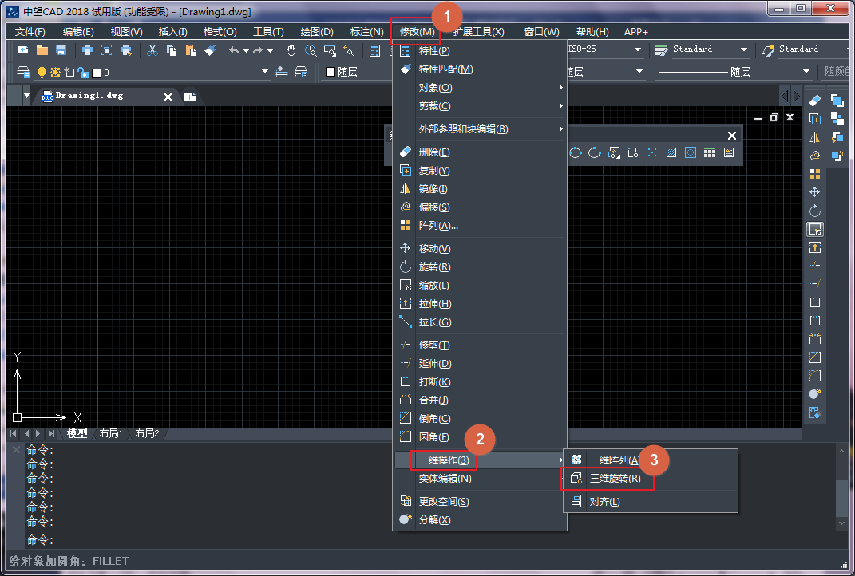Click the Match Properties brush icon
855x576 pixels.
click(x=209, y=50)
